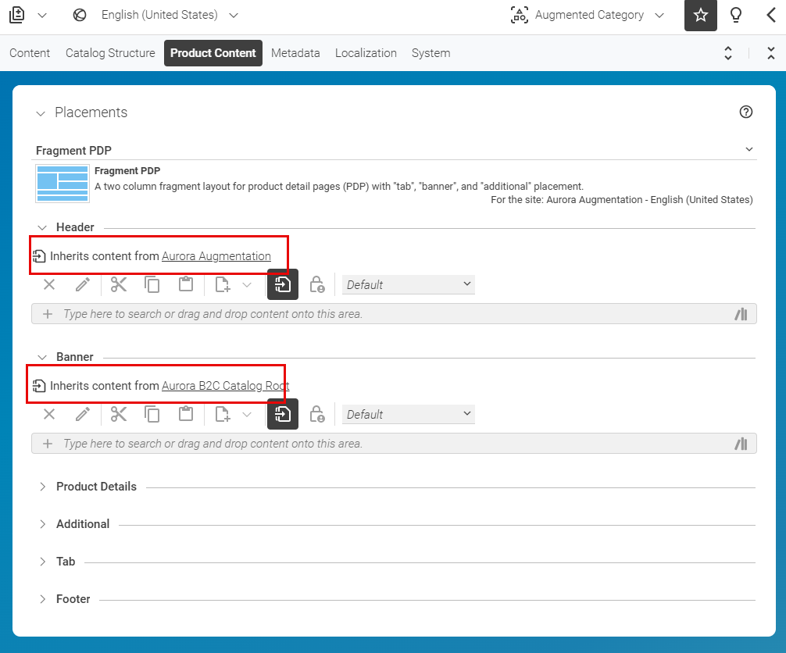Delete Header placement content with the X icon
The width and height of the screenshot is (786, 653).
48,284
